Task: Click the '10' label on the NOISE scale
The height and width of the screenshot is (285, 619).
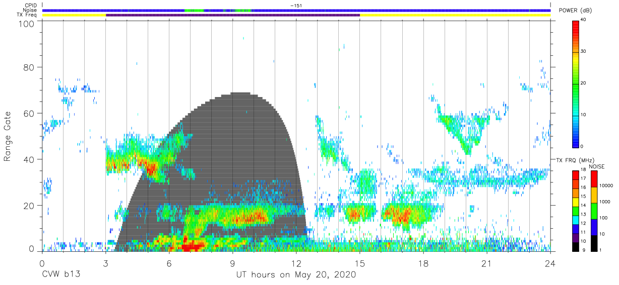Action: [x=602, y=234]
